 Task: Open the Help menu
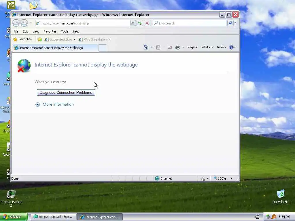(76, 31)
